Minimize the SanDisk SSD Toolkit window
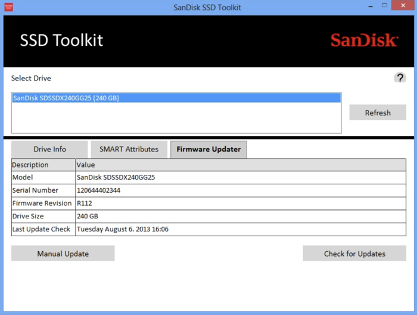Screen dimensions: 417x315 click(356, 7)
